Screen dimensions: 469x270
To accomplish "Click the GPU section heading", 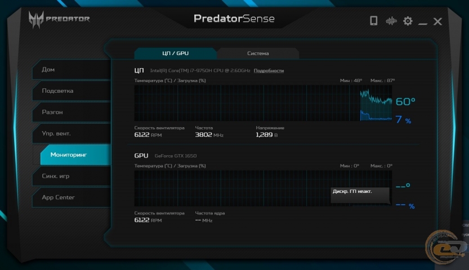I will click(141, 156).
